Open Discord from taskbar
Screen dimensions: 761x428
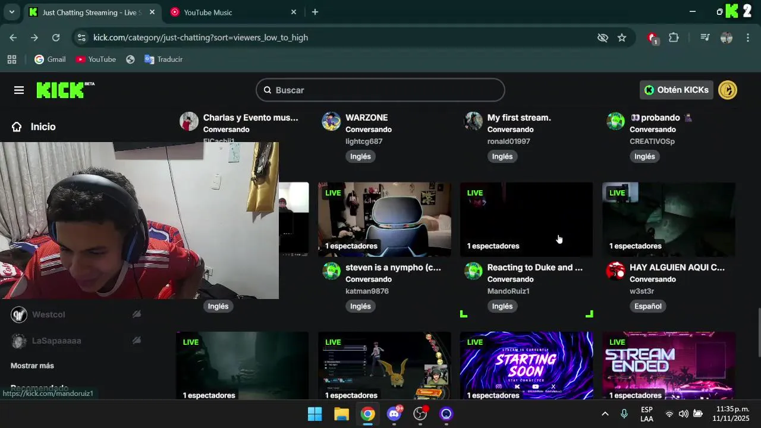394,414
